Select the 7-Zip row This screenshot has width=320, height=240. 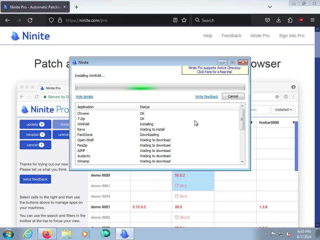tap(157, 119)
